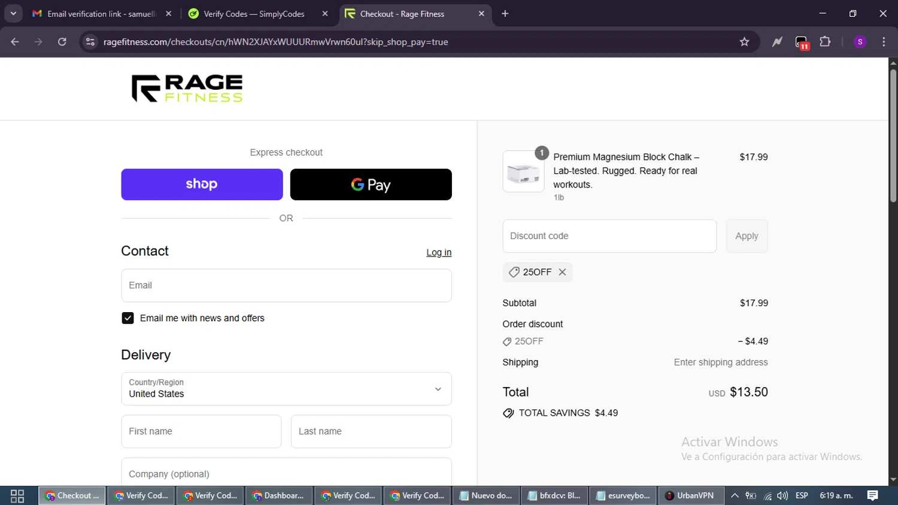Open the Nuevo do... Notepad taskbar item
898x505 pixels.
tap(486, 496)
